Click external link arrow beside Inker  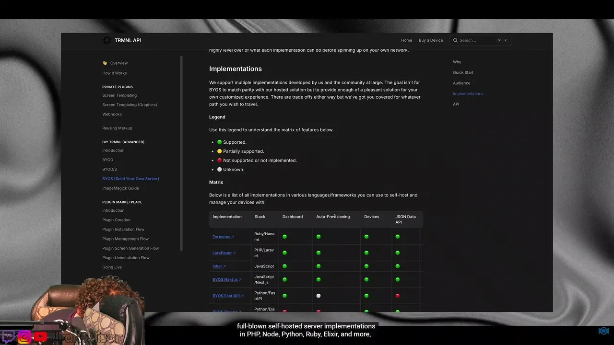click(224, 266)
